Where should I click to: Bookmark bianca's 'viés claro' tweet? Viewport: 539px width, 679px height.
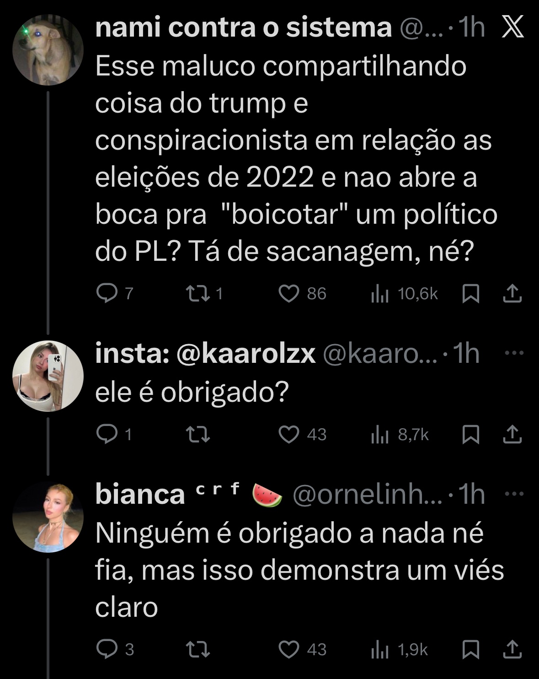pos(470,649)
